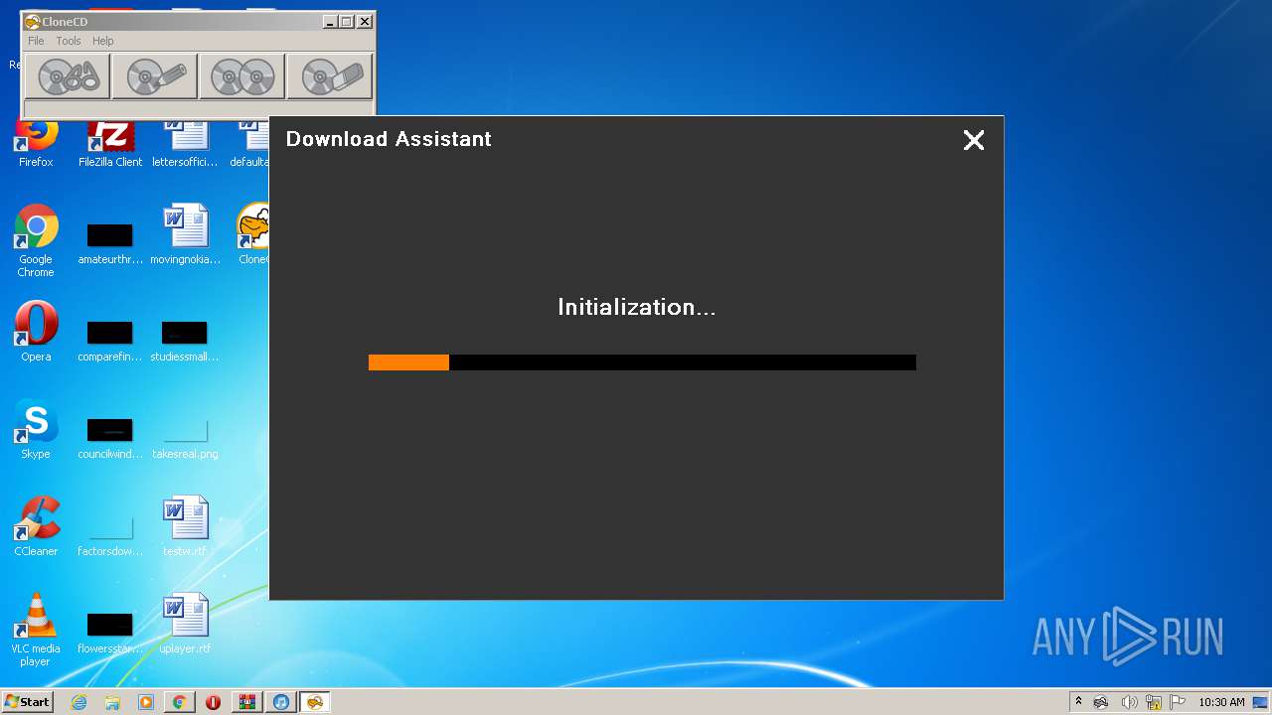
Task: Click the Read to Image File button in CloneCD
Action: pos(68,76)
